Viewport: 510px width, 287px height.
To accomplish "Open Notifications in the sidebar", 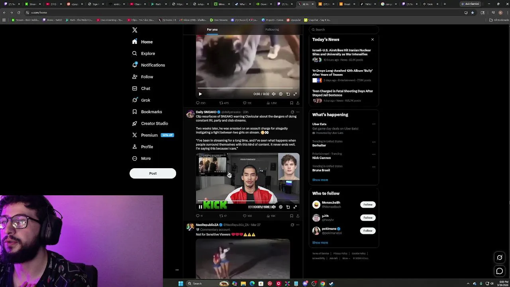I will pos(149,65).
